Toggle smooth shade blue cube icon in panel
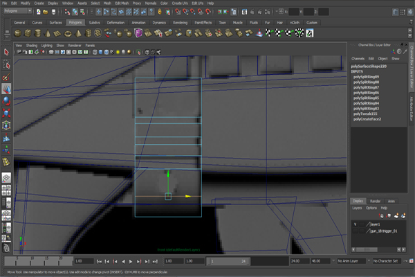This screenshot has width=415, height=277. (100, 52)
